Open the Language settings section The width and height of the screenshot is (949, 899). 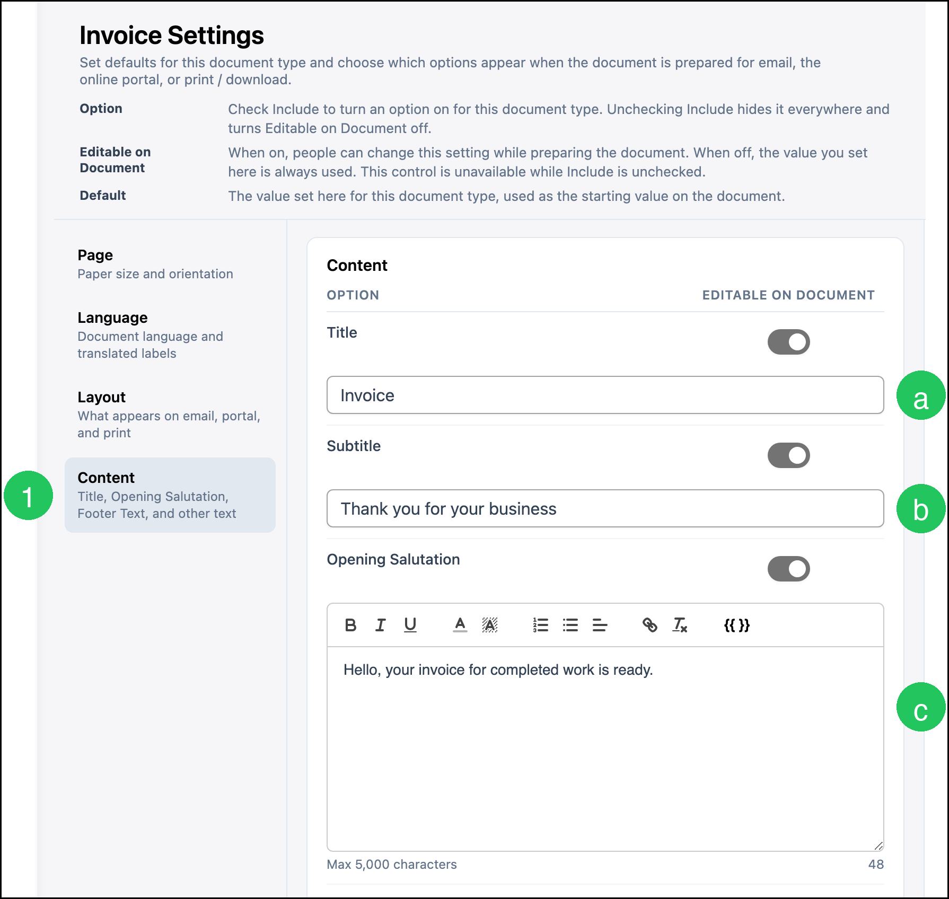pos(170,335)
